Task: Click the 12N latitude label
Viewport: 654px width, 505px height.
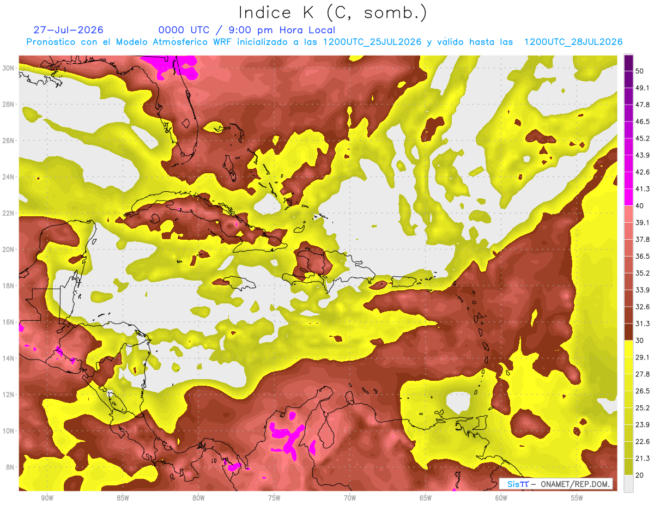Action: pyautogui.click(x=9, y=394)
